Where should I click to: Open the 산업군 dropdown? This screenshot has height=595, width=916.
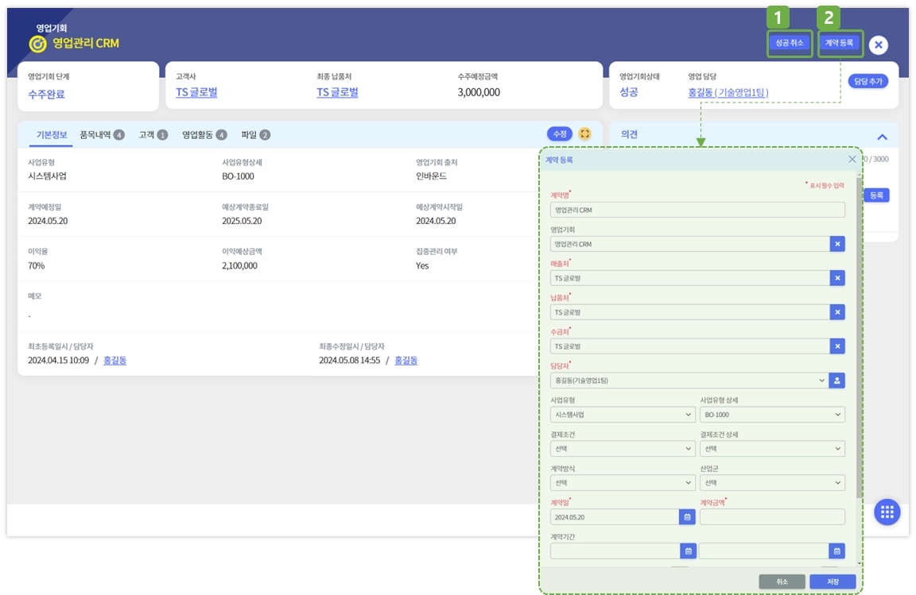click(x=772, y=483)
